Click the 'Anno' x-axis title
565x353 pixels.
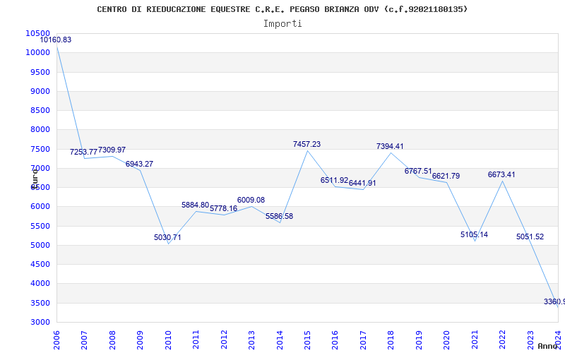547,346
